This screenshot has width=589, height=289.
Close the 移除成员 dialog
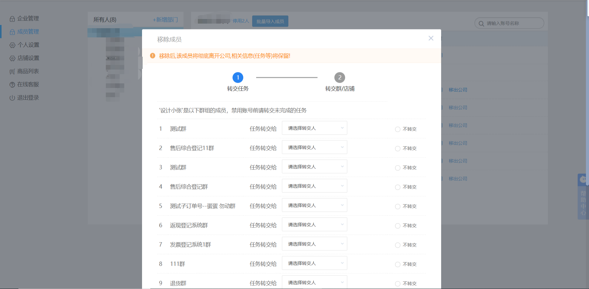coord(431,38)
